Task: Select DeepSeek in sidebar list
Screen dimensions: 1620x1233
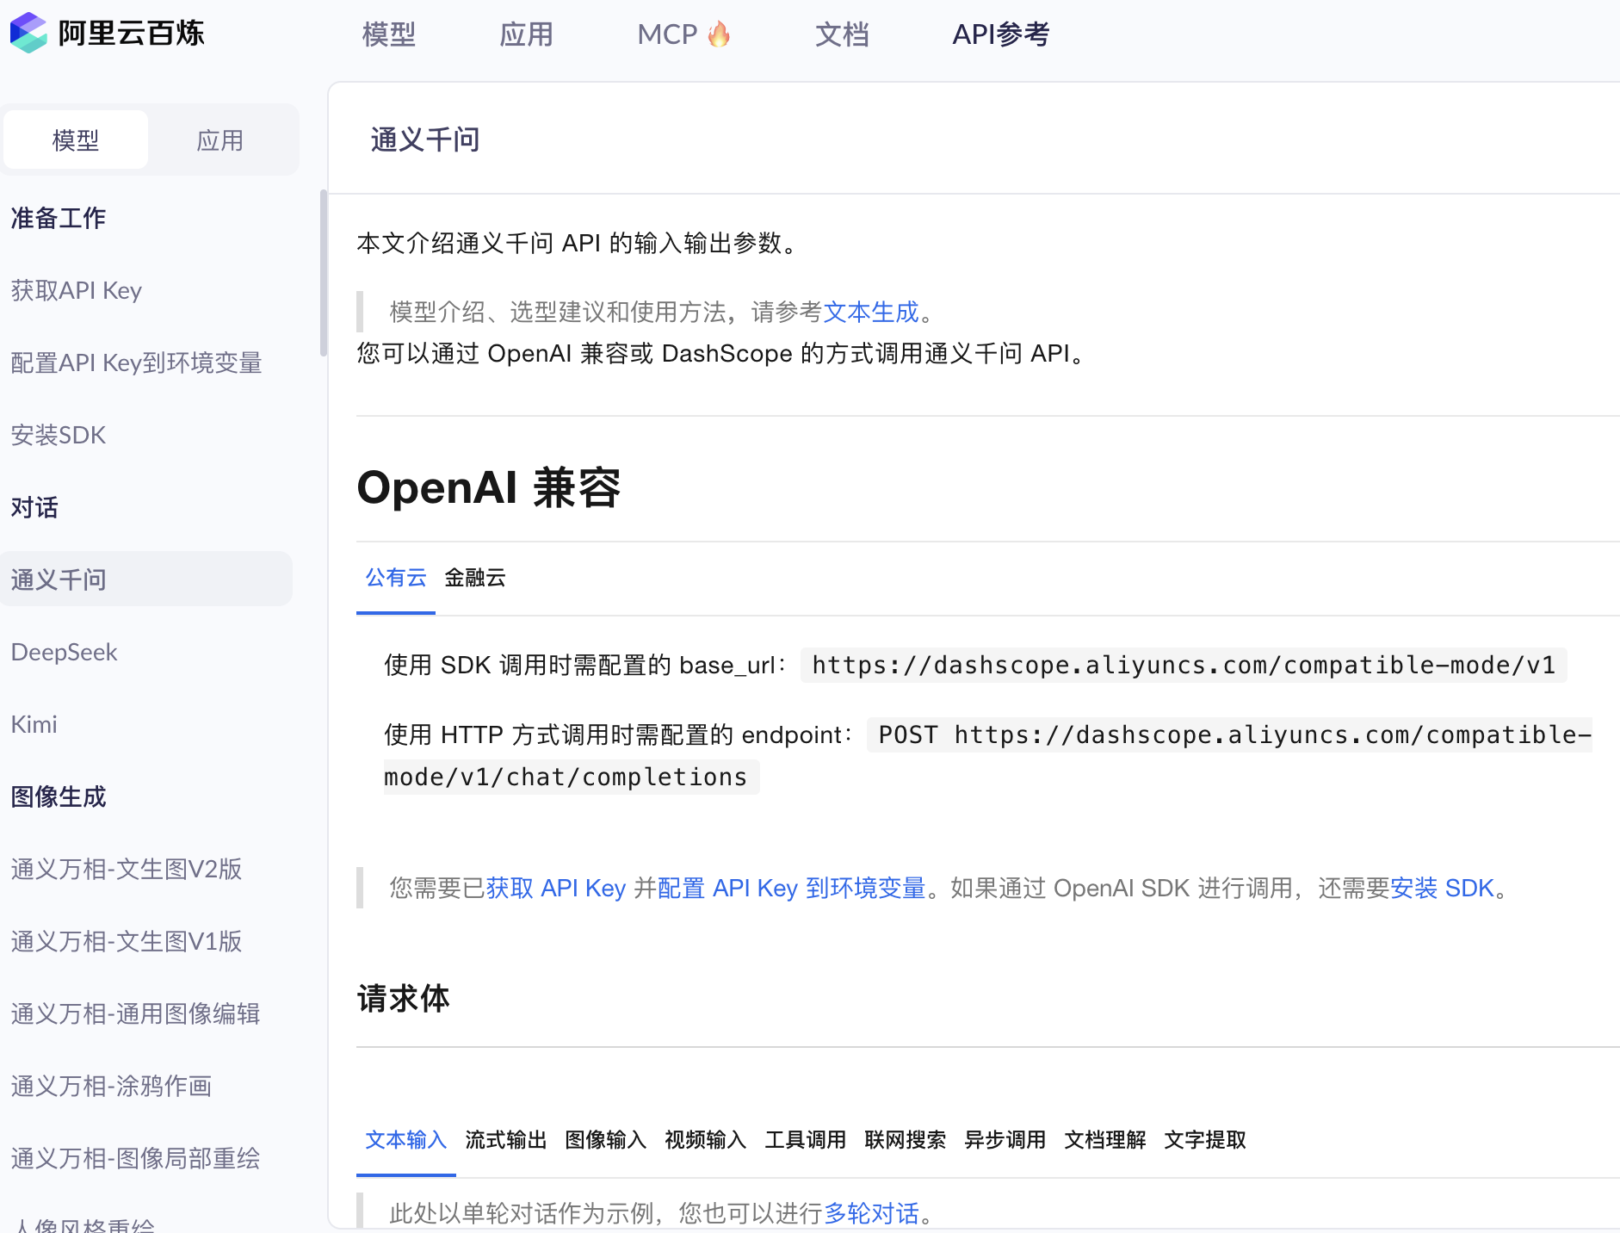Action: pos(64,652)
